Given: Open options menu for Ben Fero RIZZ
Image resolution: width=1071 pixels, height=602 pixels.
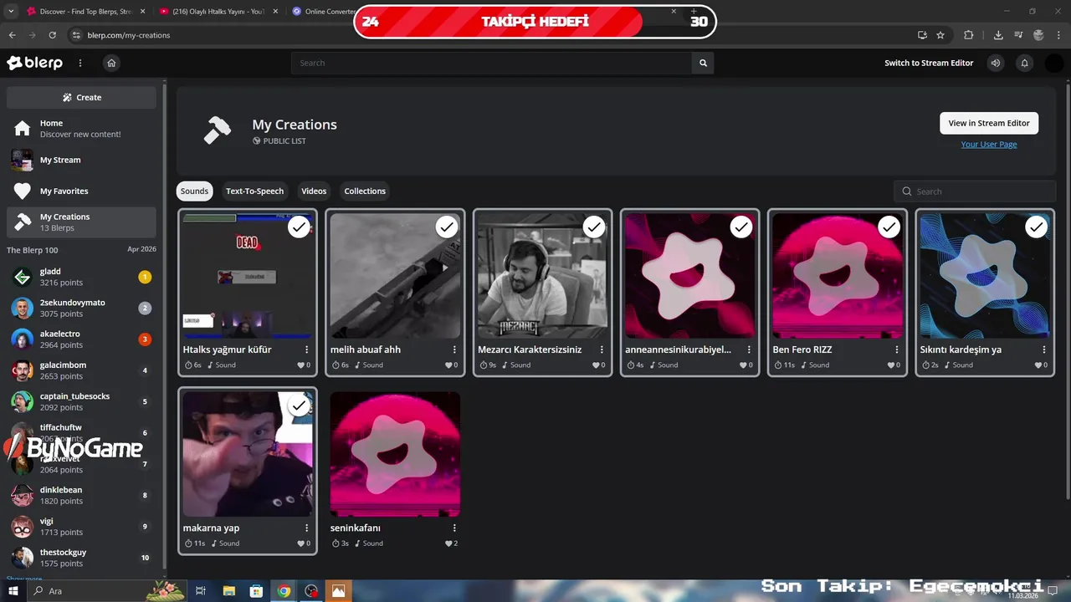Looking at the screenshot, I should (x=897, y=349).
